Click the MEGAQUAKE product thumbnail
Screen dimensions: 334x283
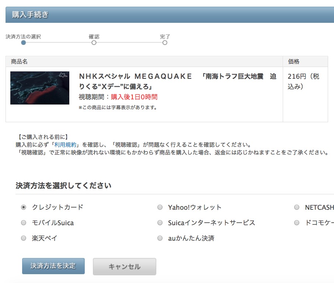(x=40, y=88)
